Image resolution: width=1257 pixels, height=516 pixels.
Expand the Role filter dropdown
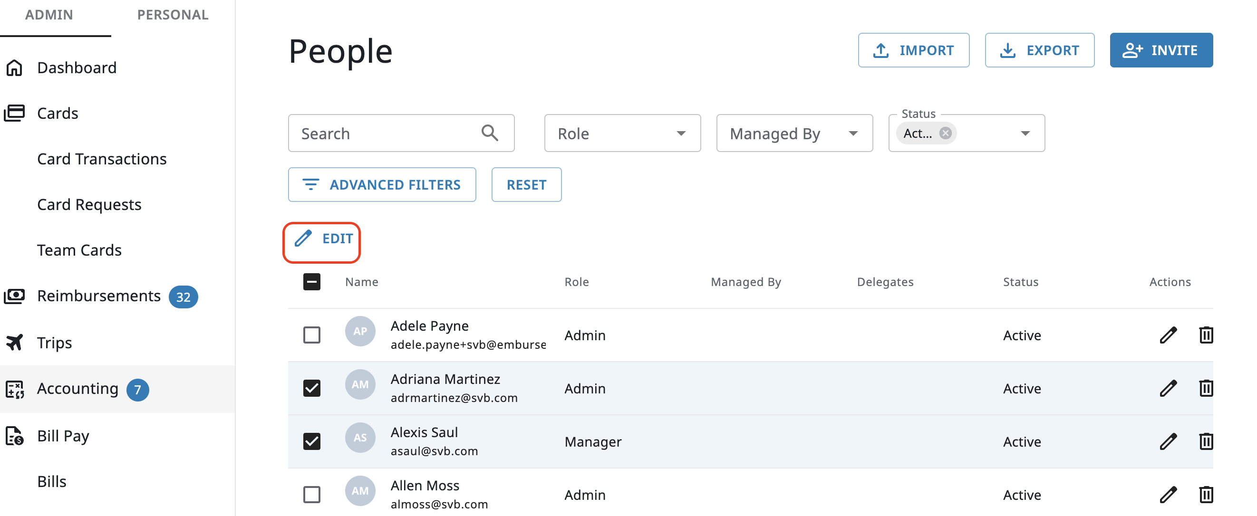(622, 133)
